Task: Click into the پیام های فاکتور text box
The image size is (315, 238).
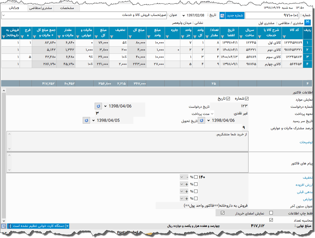Action: tap(127, 162)
